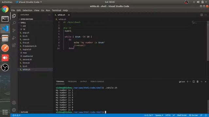The image size is (209, 117).
Task: Maximize the panel with the up chevron
Action: pos(201,82)
